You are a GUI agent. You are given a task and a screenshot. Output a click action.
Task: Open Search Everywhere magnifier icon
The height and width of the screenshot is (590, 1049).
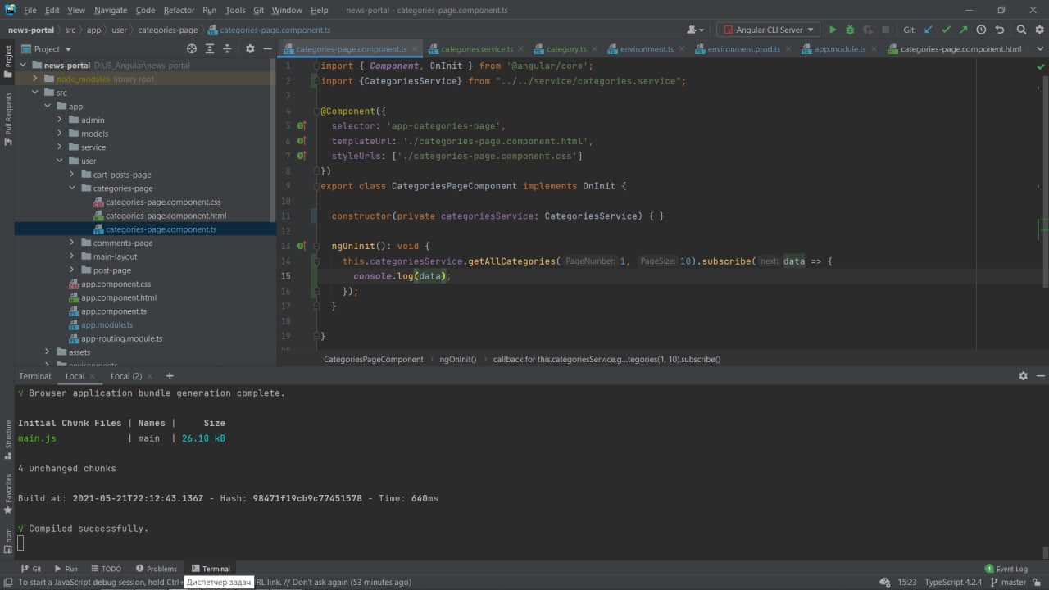tap(1021, 29)
